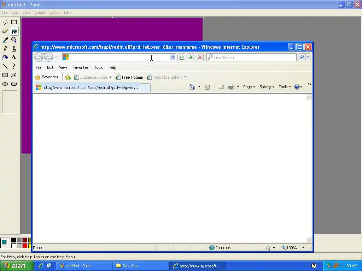Screen dimensions: 362x271
Task: Select the Airbrush tool in Paint
Action: point(5,58)
